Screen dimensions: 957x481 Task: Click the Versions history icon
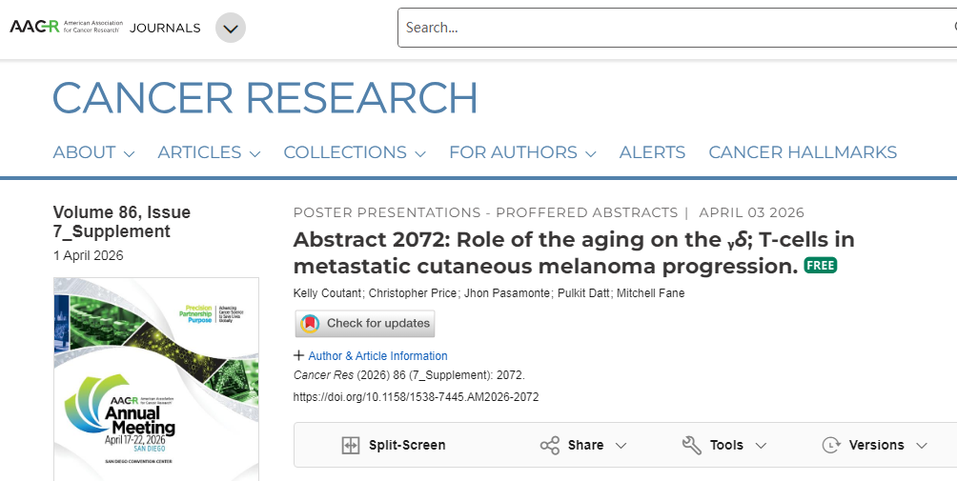[832, 445]
